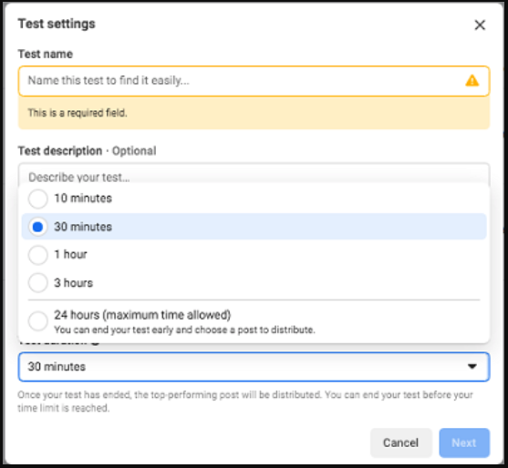Click the Test settings dialog title
508x468 pixels.
tap(57, 24)
